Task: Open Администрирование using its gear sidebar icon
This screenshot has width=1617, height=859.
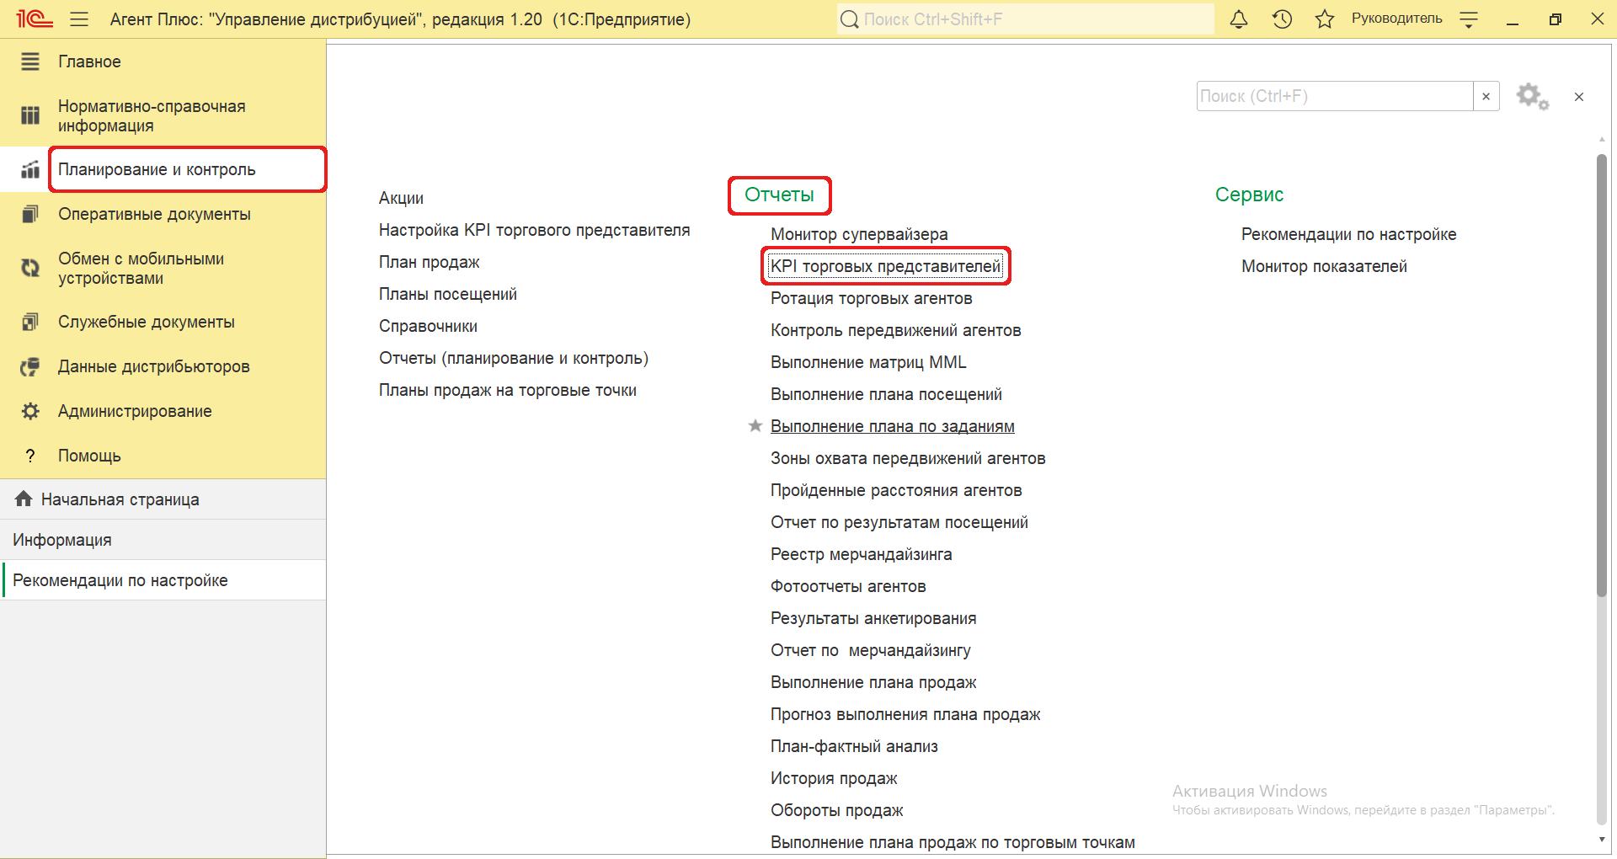Action: (29, 411)
